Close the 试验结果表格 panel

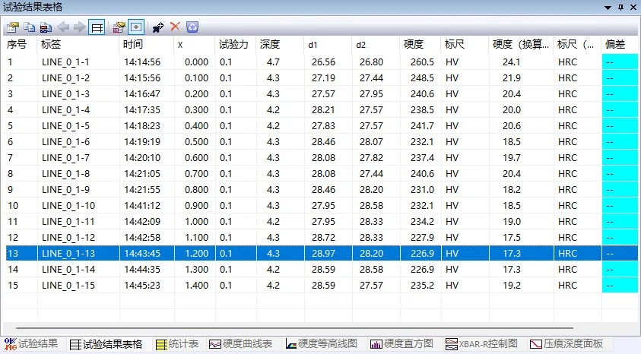633,8
